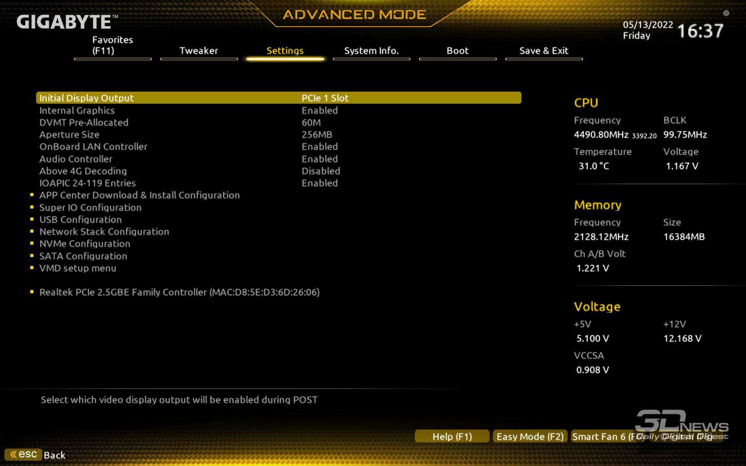Screen dimensions: 746x466
Task: Toggle OnBoard LAN Controller Enabled value
Action: coord(320,146)
